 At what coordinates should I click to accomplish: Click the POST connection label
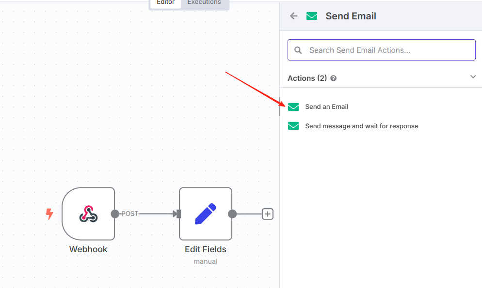(x=130, y=214)
